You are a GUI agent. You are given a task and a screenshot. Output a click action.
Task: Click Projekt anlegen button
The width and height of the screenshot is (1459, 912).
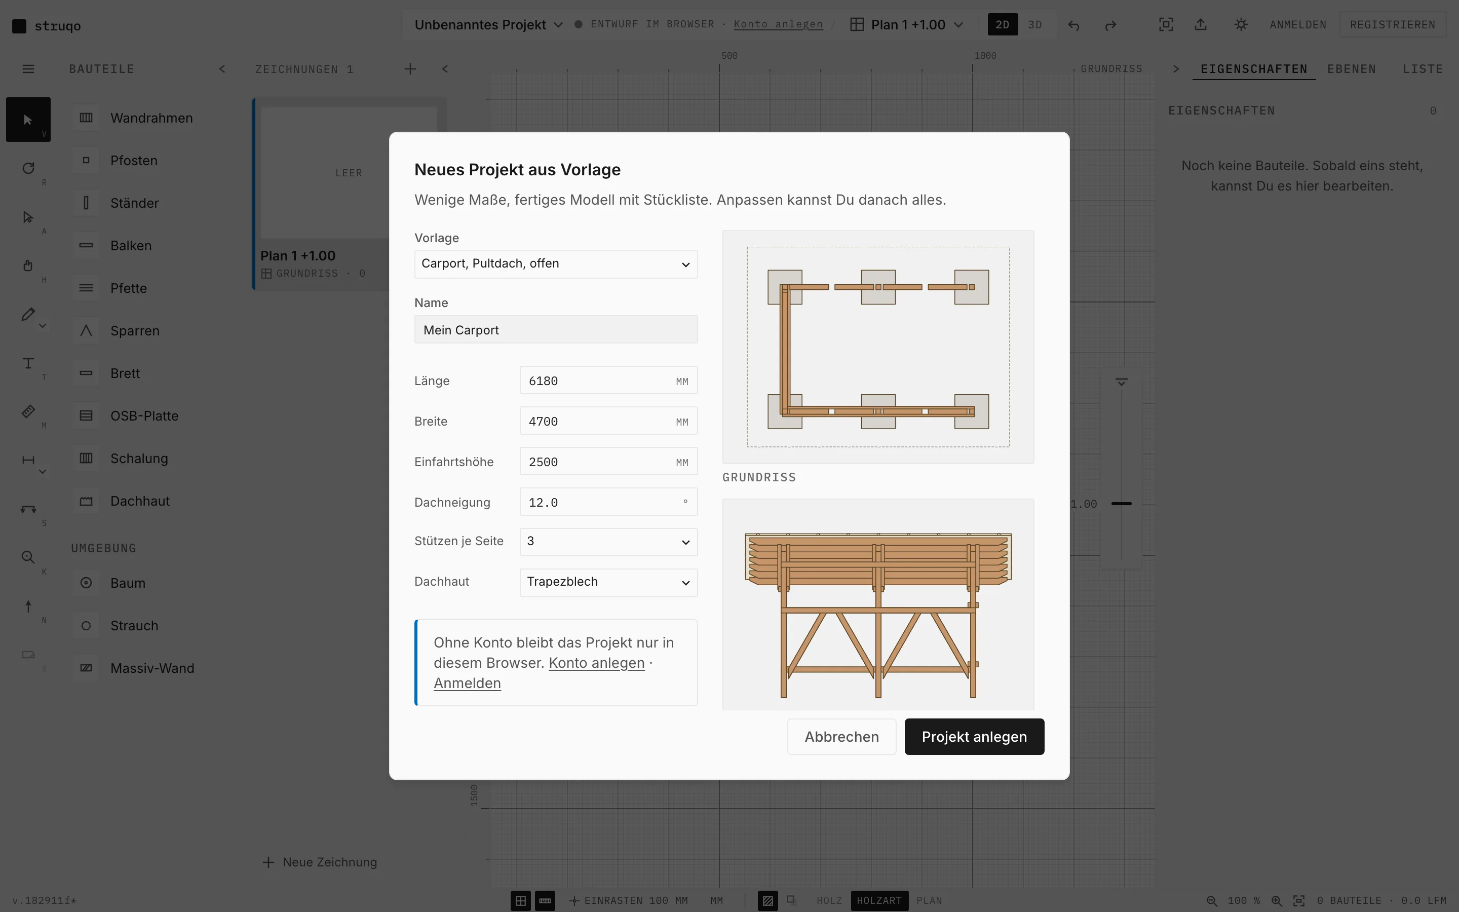pos(974,737)
